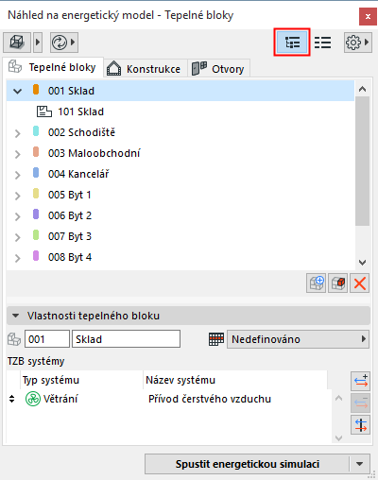Click the block list scroll down arrow
The height and width of the screenshot is (480, 378).
click(362, 263)
